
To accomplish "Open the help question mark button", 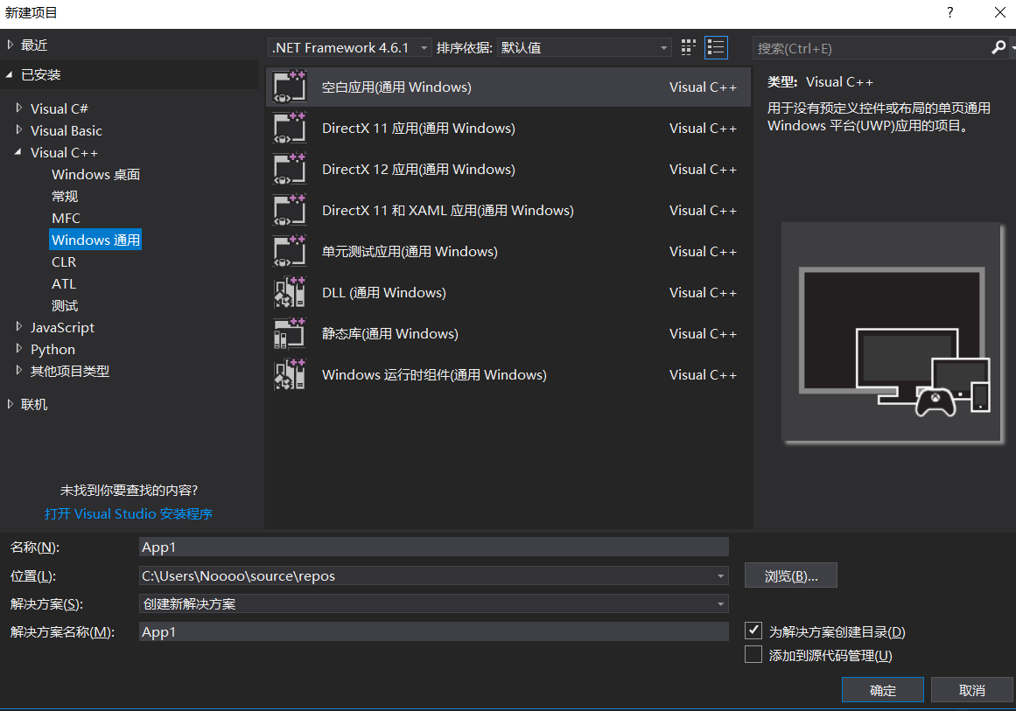I will (x=949, y=12).
